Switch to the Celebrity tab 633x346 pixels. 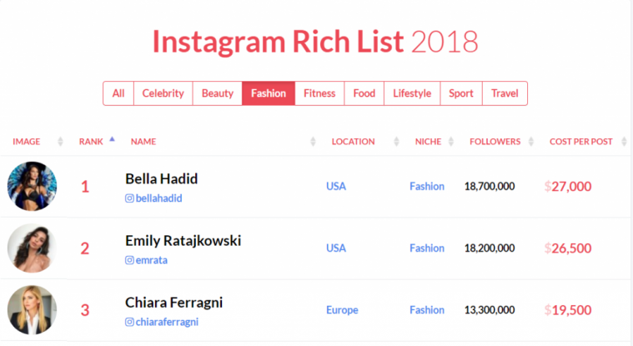[x=163, y=93]
